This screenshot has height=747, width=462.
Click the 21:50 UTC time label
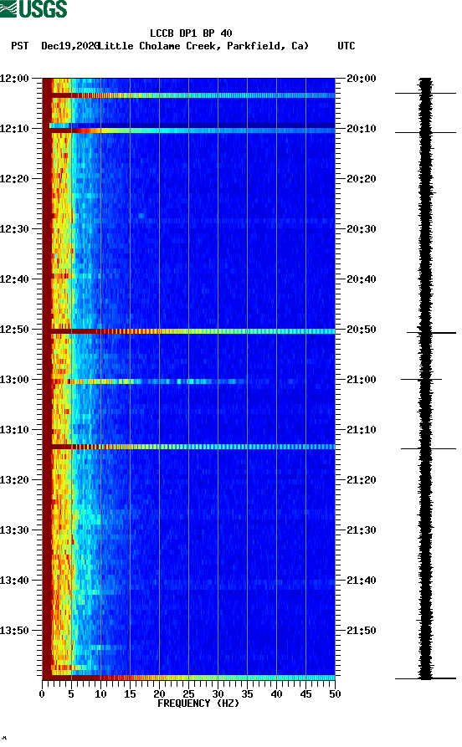point(362,631)
